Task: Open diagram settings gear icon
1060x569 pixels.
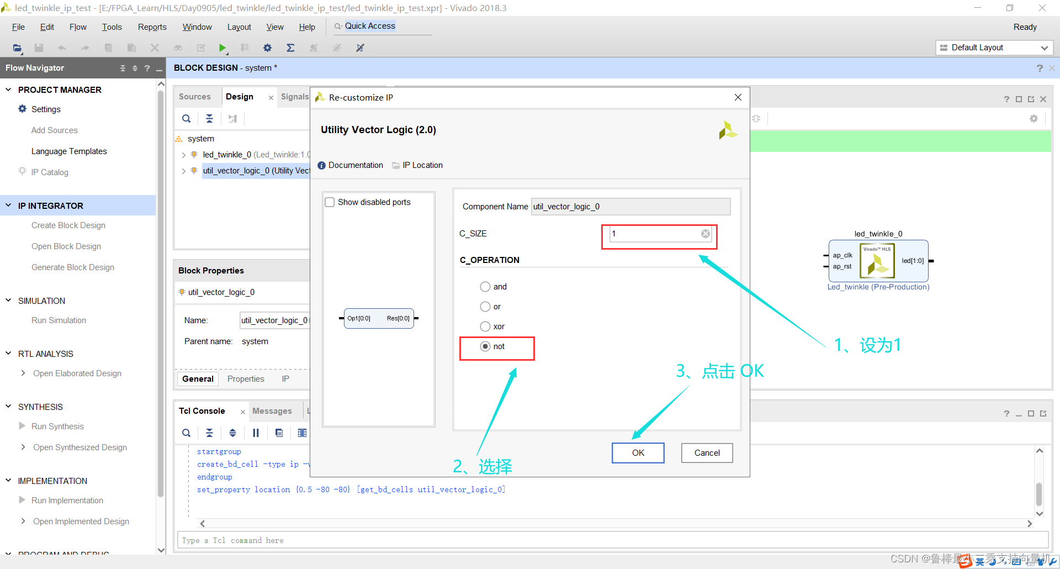Action: pos(1033,119)
